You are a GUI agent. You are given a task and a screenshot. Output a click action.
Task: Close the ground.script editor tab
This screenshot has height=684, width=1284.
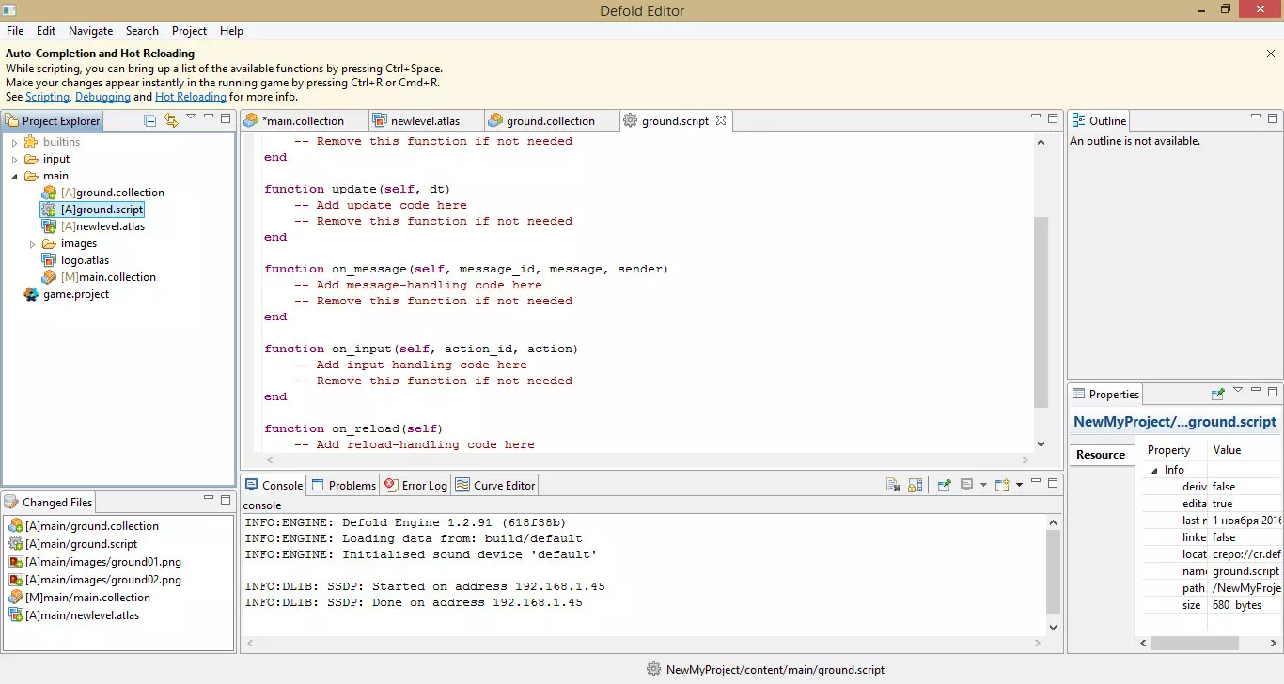721,120
